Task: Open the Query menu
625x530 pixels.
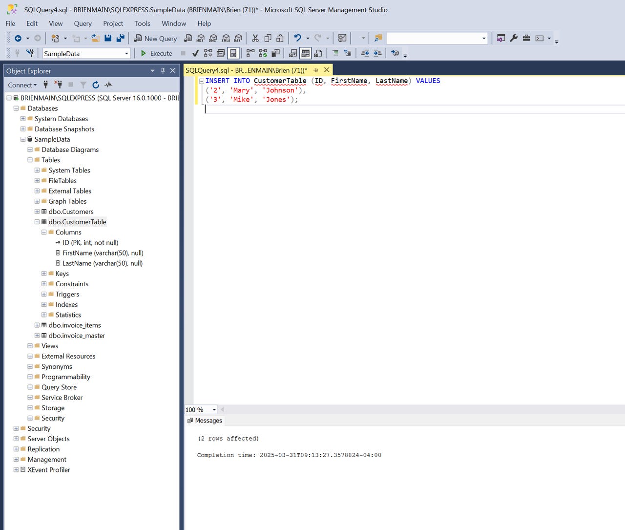Action: [x=83, y=23]
